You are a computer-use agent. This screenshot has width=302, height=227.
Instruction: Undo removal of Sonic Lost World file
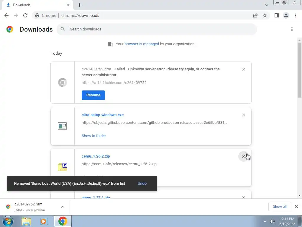142,184
